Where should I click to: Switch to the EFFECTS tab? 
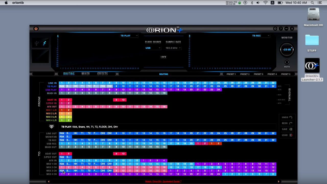point(102,74)
